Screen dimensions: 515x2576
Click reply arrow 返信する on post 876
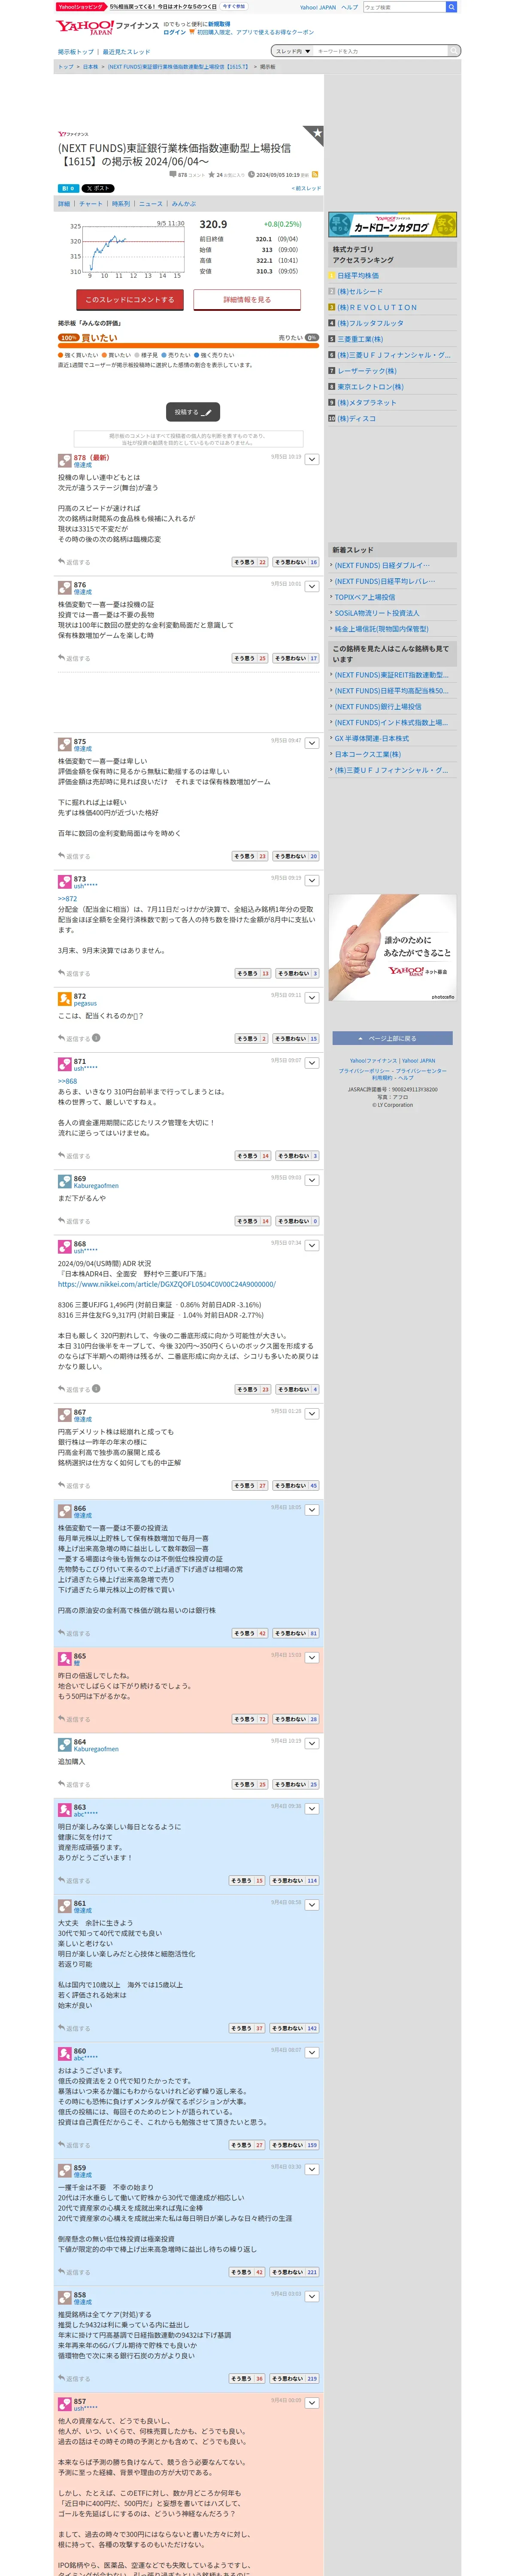point(74,658)
